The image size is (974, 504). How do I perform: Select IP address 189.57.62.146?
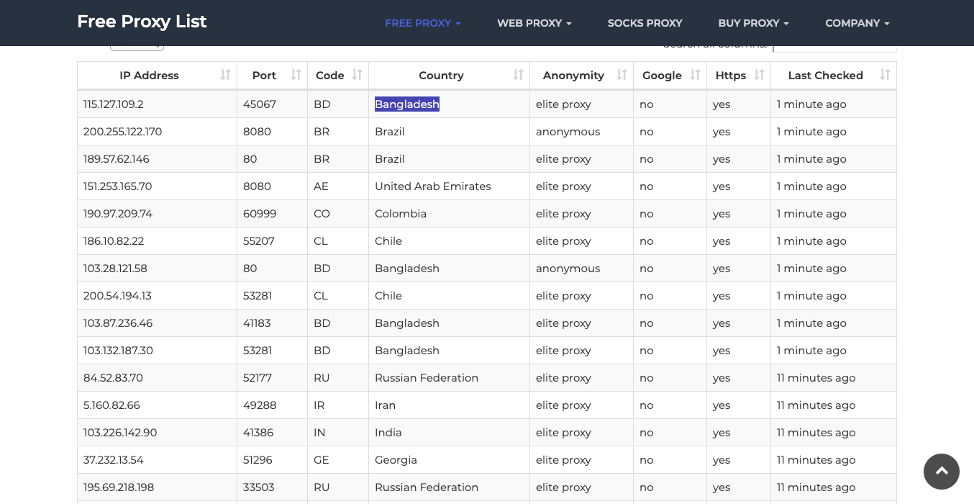pyautogui.click(x=117, y=159)
